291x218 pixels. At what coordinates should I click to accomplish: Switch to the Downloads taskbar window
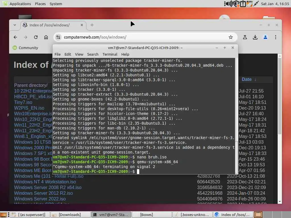(70, 215)
